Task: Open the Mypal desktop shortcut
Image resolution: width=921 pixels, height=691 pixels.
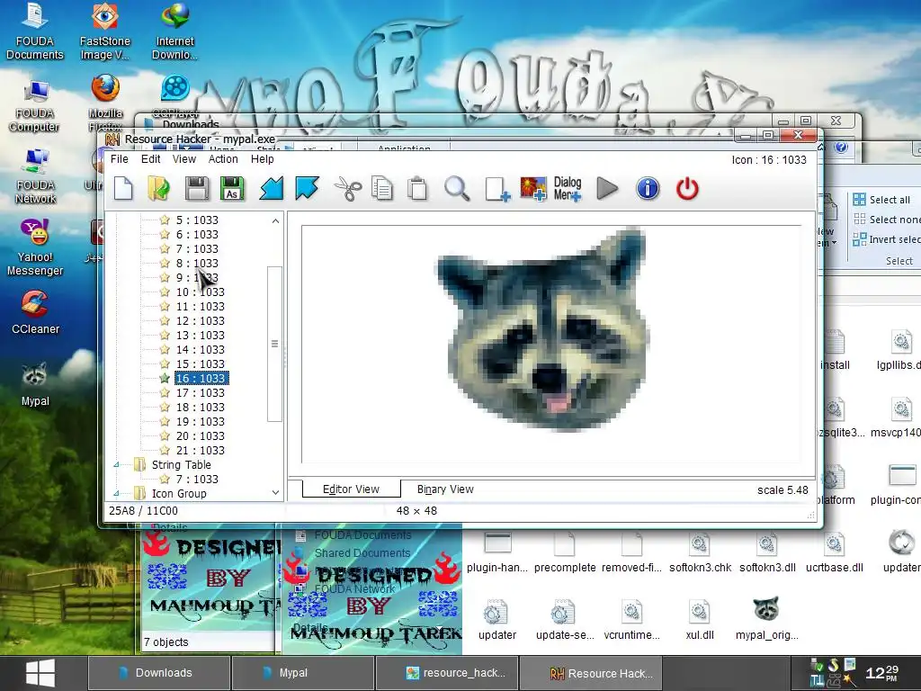Action: tap(35, 384)
